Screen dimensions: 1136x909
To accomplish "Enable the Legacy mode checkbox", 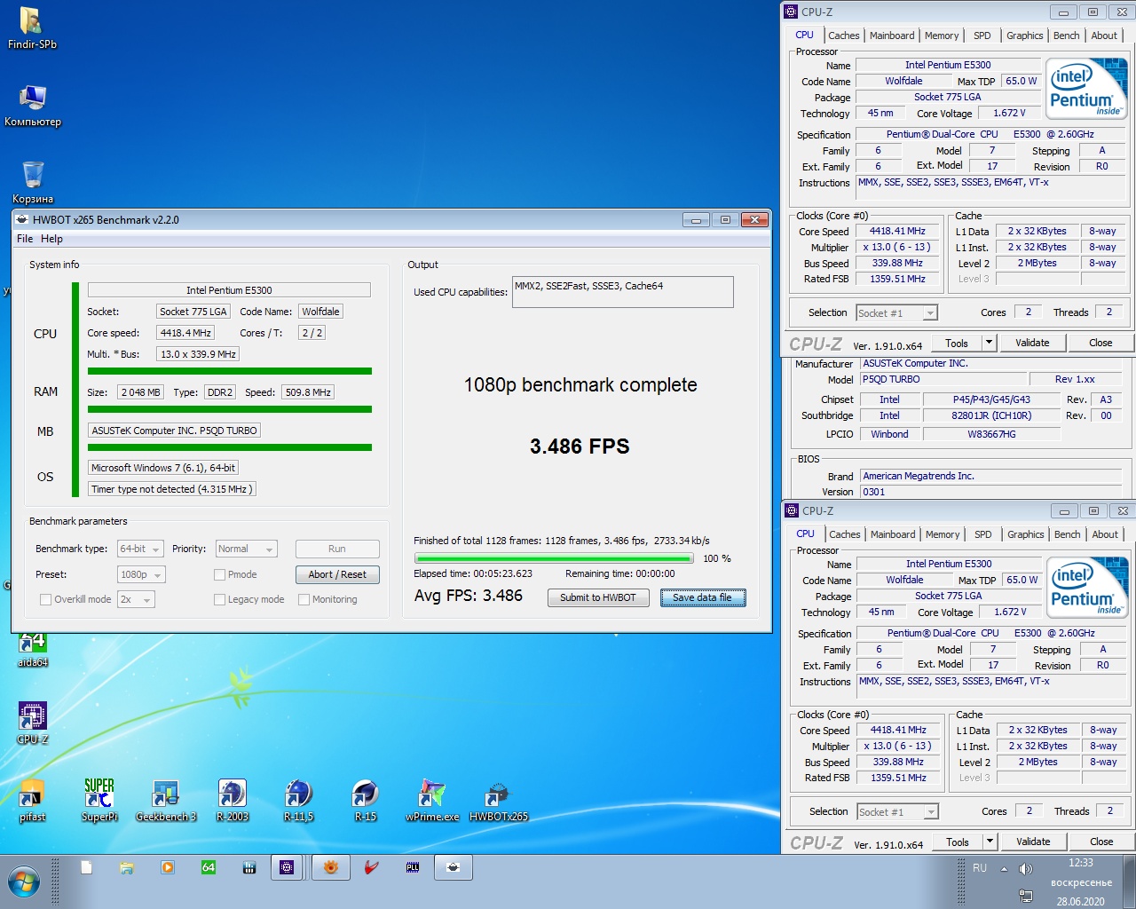I will (219, 599).
